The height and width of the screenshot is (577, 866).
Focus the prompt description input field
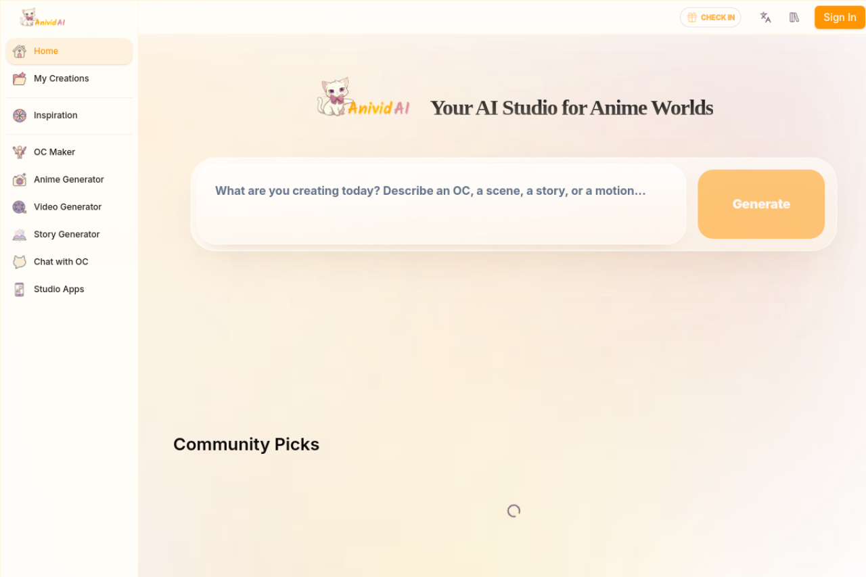(x=442, y=204)
